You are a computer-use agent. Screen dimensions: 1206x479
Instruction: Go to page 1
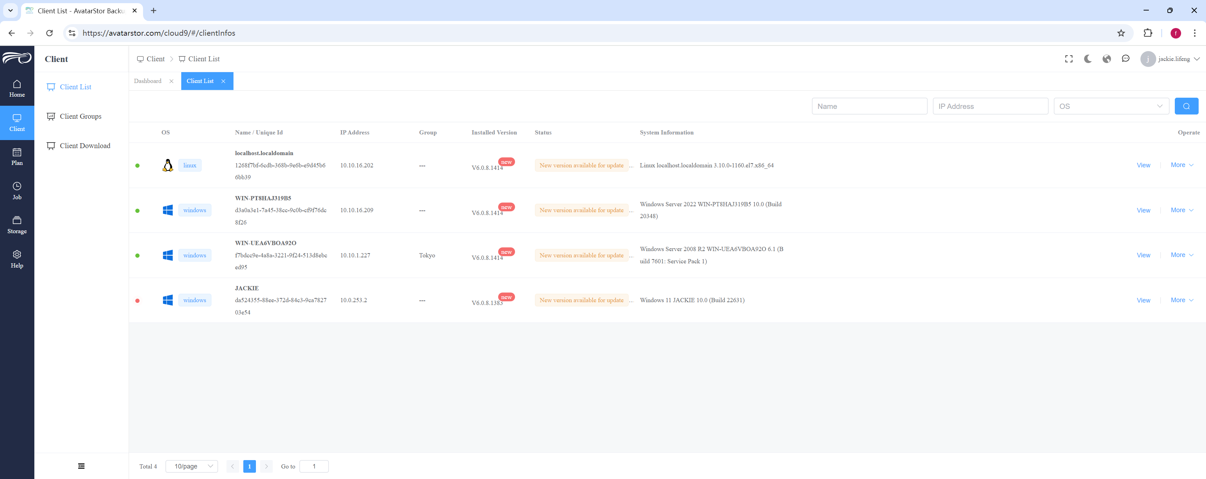click(x=250, y=466)
